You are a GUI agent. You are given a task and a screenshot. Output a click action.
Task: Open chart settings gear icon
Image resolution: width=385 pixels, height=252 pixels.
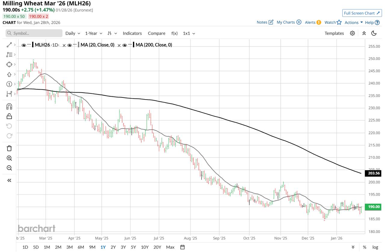[x=352, y=33]
